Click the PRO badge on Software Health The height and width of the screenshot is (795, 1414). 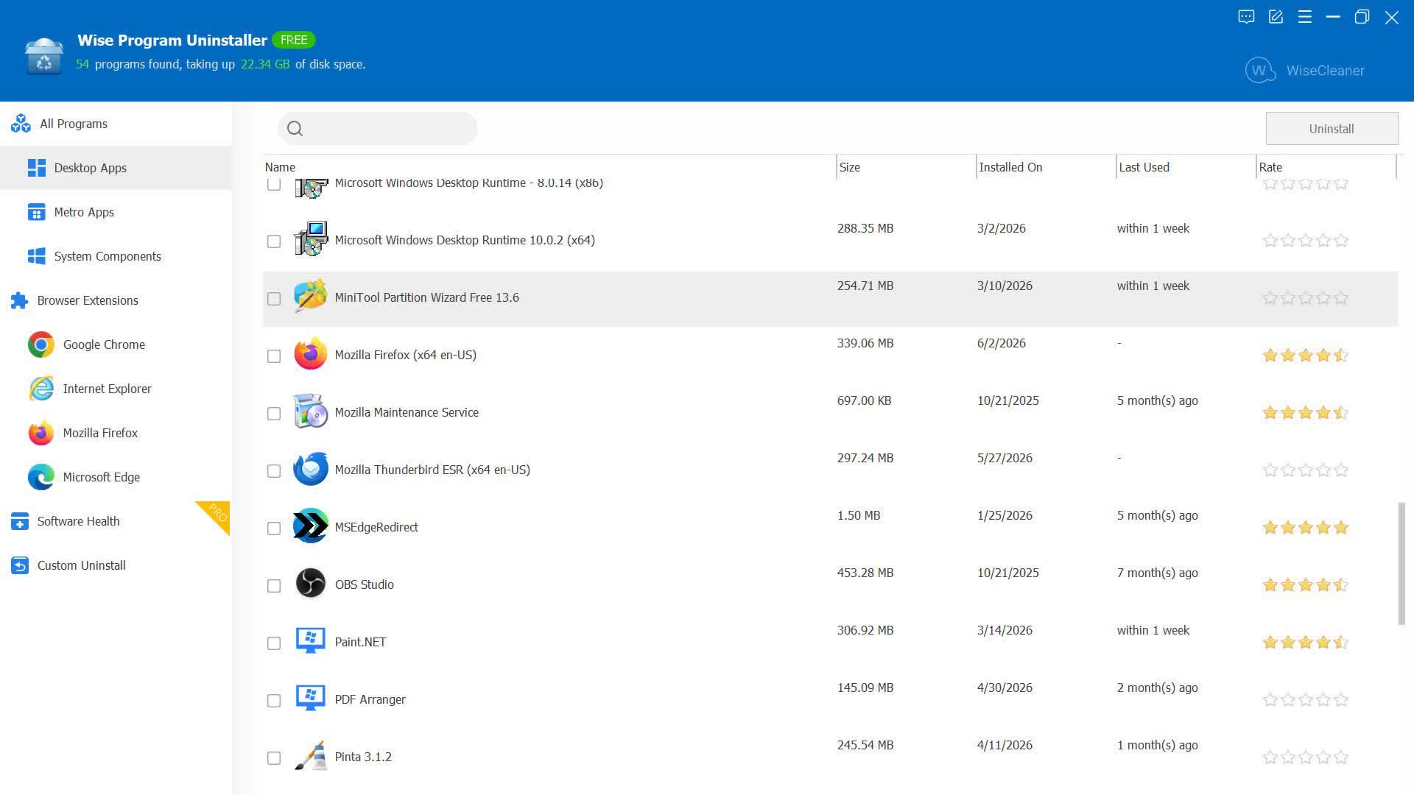216,514
